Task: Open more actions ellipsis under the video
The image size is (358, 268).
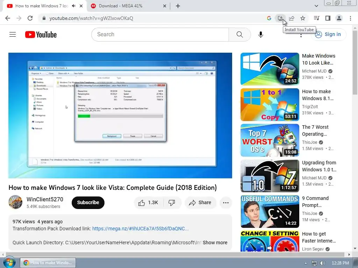Action: tap(226, 202)
